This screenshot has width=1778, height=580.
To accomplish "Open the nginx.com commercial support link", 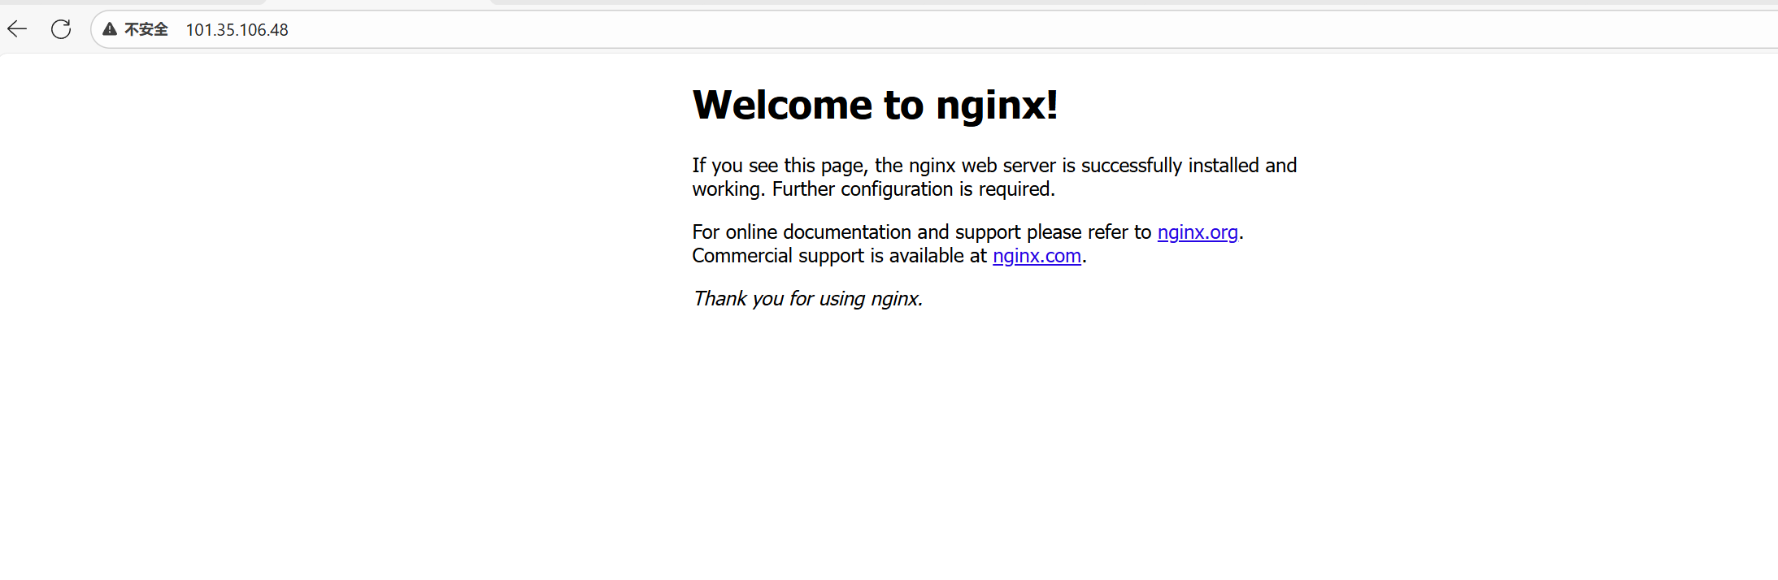I will tap(1037, 256).
